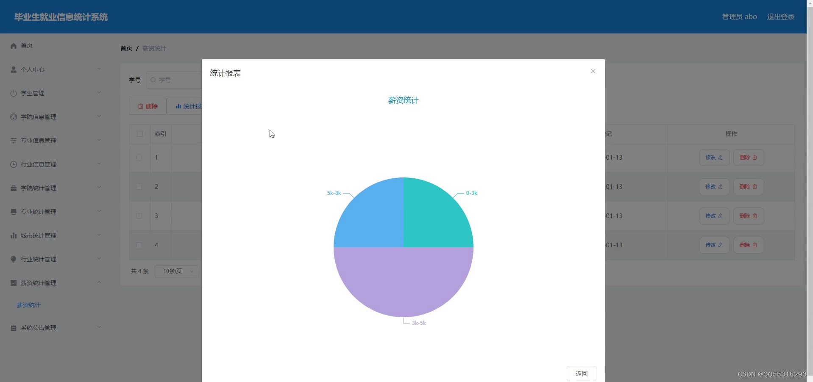Image resolution: width=813 pixels, height=382 pixels.
Task: Click the 薪资统计 chart title
Action: [403, 100]
